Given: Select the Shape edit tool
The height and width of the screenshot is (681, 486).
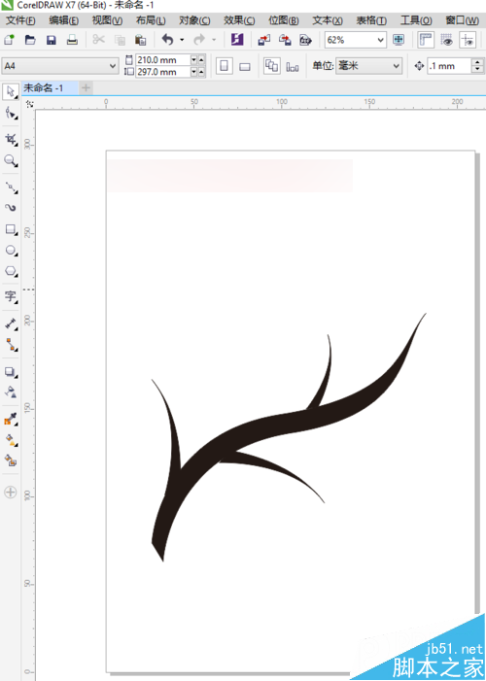Looking at the screenshot, I should click(11, 114).
